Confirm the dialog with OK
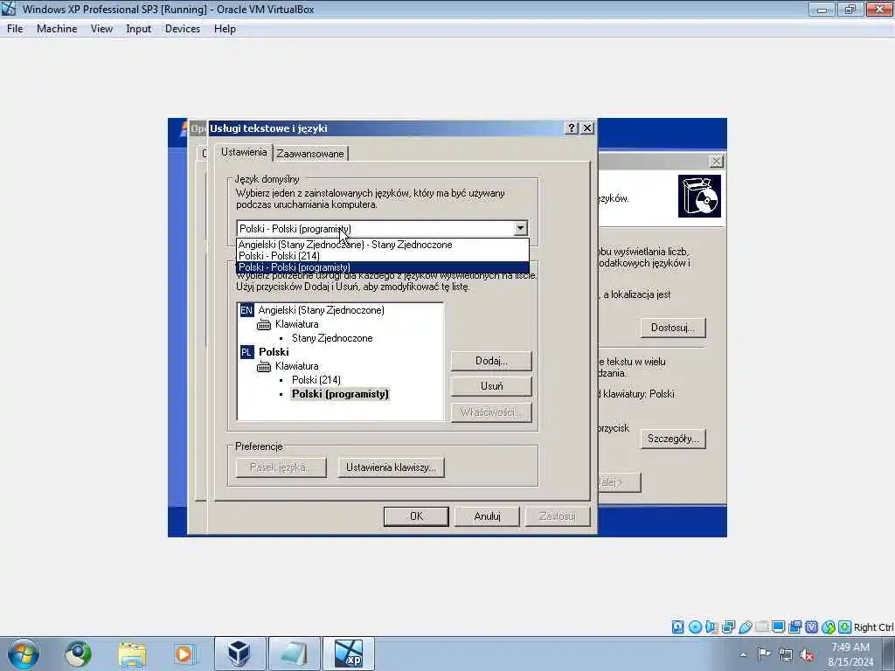The image size is (895, 671). coord(416,516)
